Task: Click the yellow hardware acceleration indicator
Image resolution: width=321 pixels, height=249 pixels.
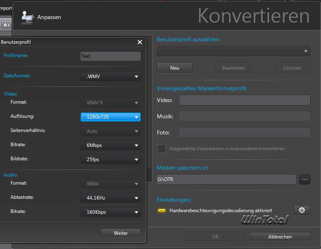Action: click(x=162, y=211)
